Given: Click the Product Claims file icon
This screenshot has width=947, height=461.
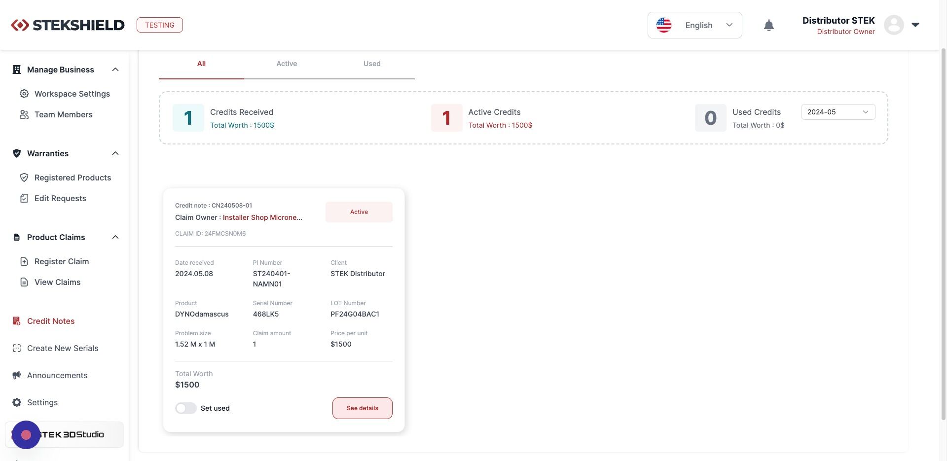Looking at the screenshot, I should pyautogui.click(x=17, y=237).
